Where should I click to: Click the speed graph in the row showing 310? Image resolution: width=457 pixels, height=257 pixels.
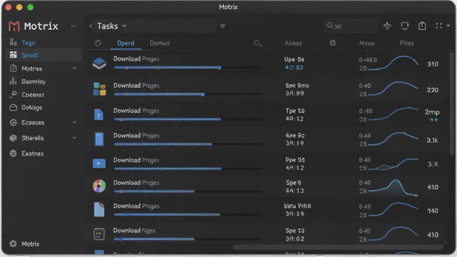click(393, 63)
